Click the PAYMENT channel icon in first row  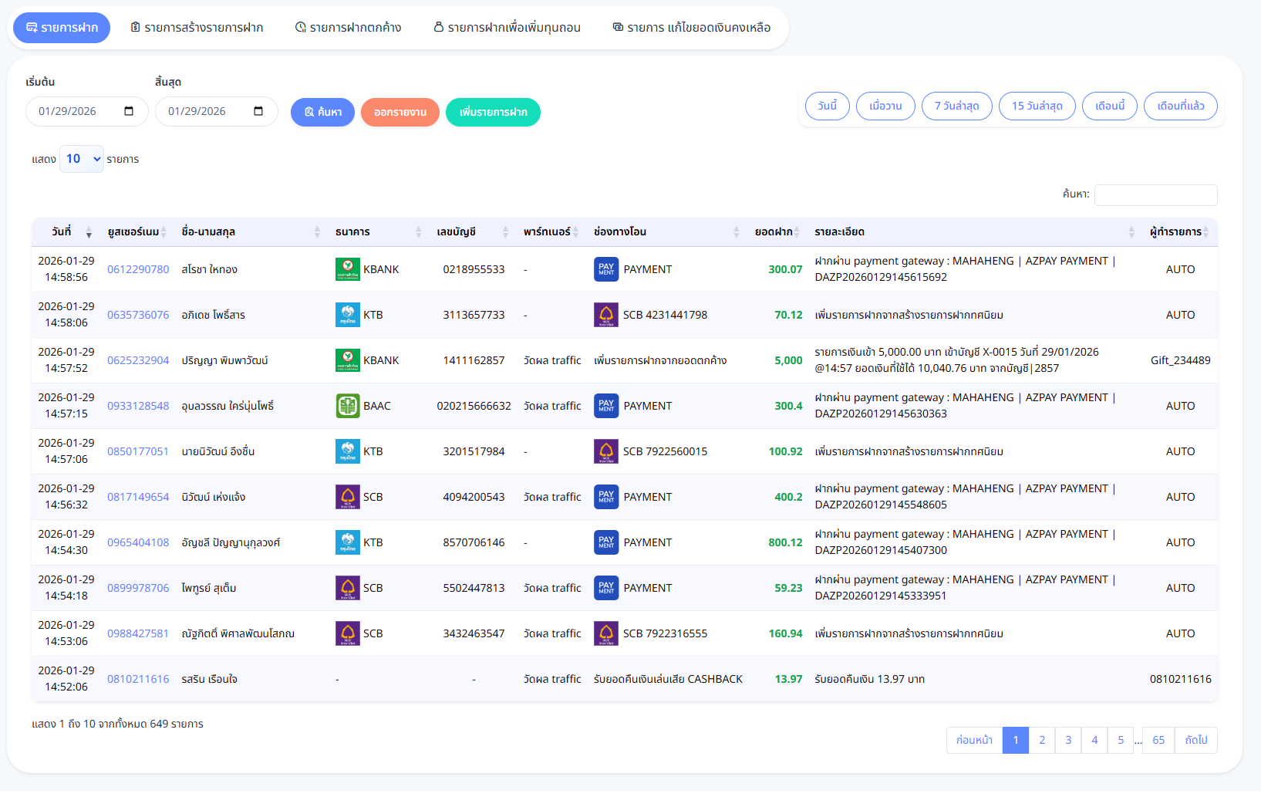point(606,269)
